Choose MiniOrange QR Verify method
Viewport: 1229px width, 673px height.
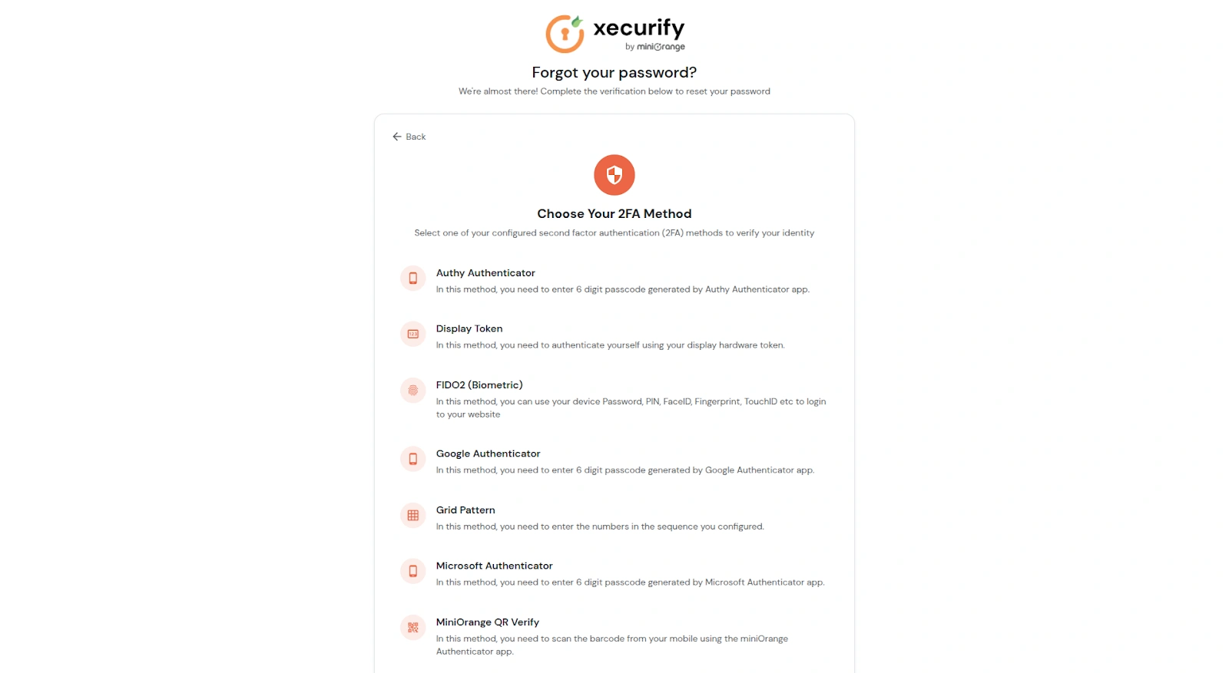coord(488,622)
